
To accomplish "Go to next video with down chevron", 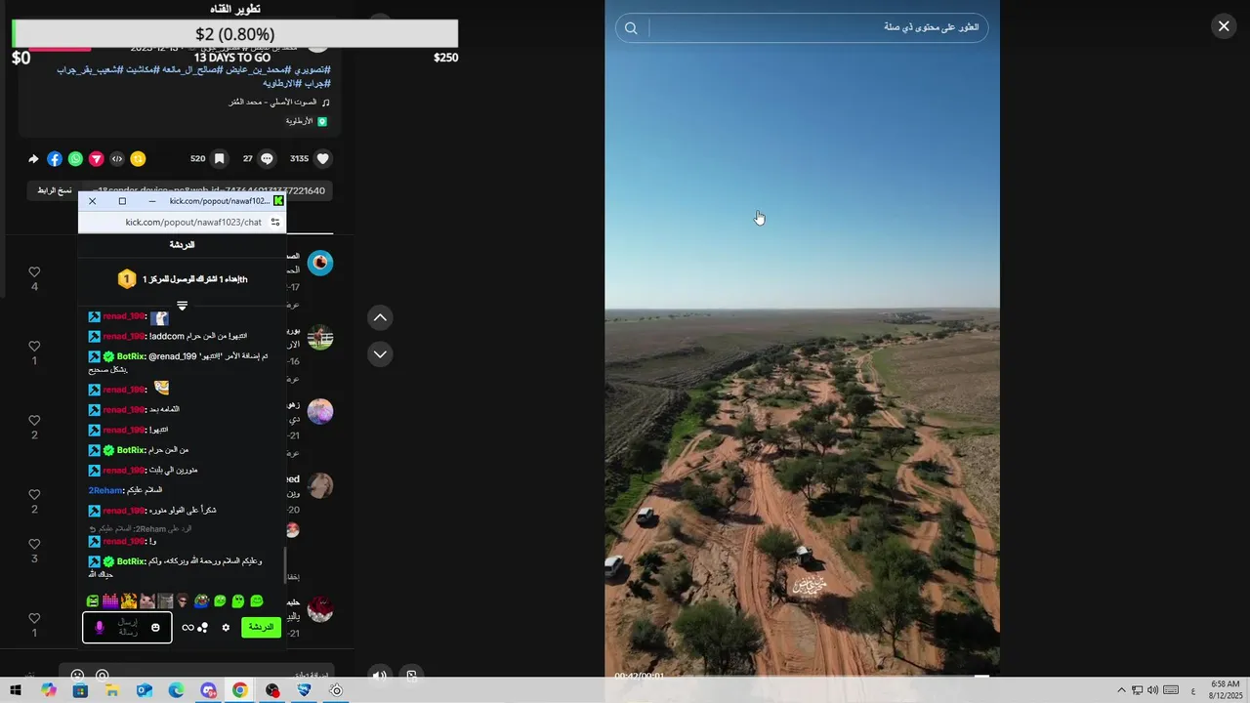I will (x=380, y=353).
